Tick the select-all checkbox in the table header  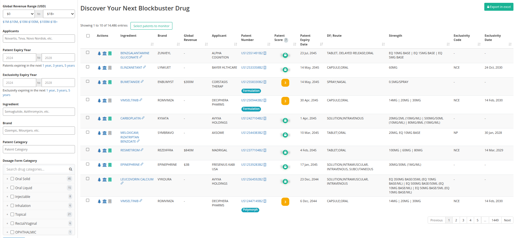88,36
